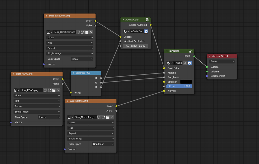Open Repeat extension dropdown in Suzz_BaseColor.png node
Image resolution: width=259 pixels, height=164 pixels.
click(70, 48)
